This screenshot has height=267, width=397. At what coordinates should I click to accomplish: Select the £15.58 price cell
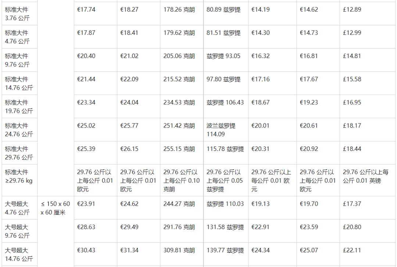tap(352, 79)
